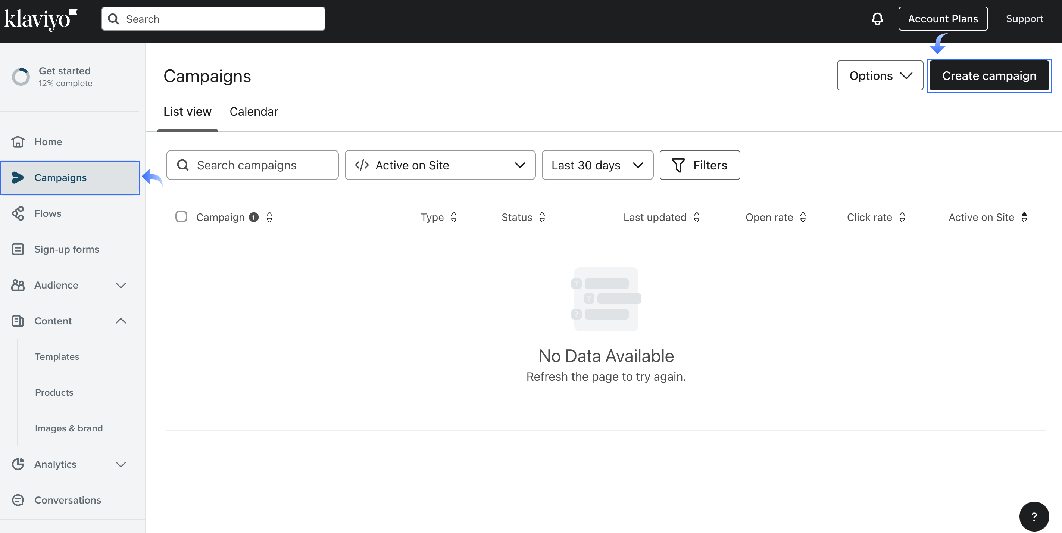Open the Last 30 days dropdown

coord(597,165)
